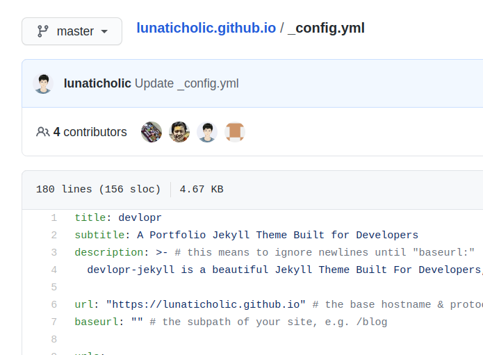The image size is (483, 355).
Task: Select line number 5
Action: 54,287
